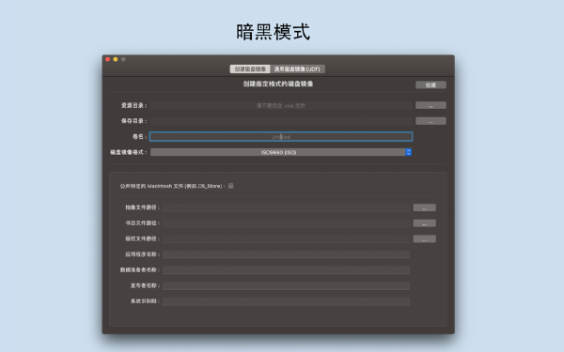Click the 系统识别符 input field
The height and width of the screenshot is (352, 564).
point(286,301)
